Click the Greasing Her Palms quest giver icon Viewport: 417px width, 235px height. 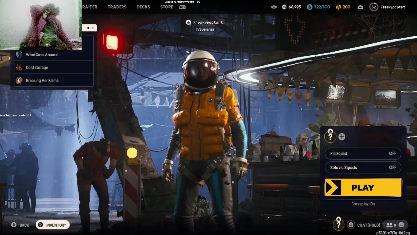[19, 80]
